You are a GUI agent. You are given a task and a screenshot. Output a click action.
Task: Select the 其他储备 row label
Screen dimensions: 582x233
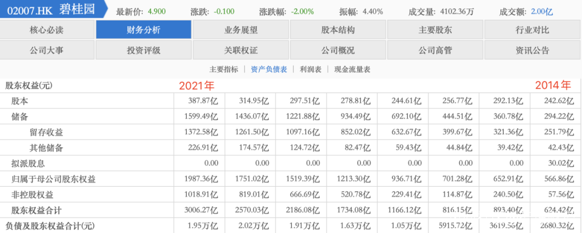pos(46,148)
